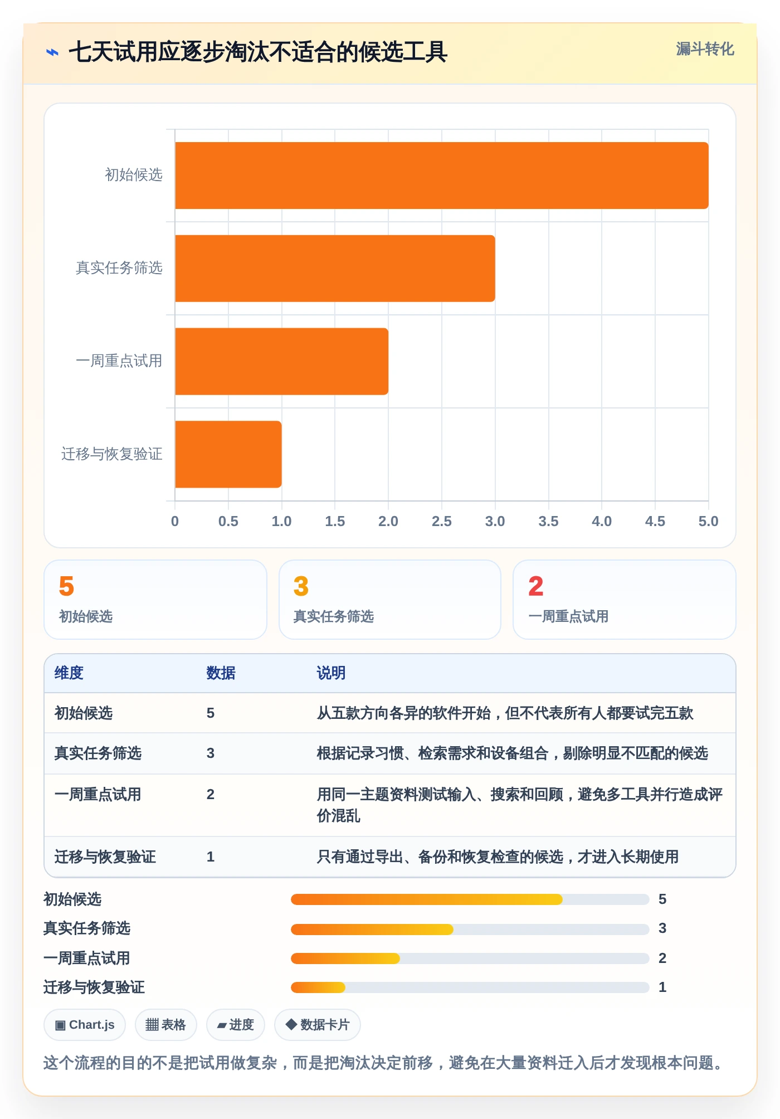Click the 数据 column header
Image resolution: width=780 pixels, height=1119 pixels.
pyautogui.click(x=221, y=673)
